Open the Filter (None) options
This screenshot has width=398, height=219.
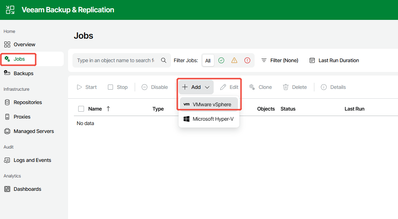coord(280,60)
